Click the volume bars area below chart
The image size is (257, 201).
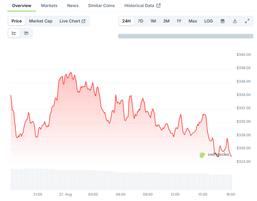(x=121, y=179)
